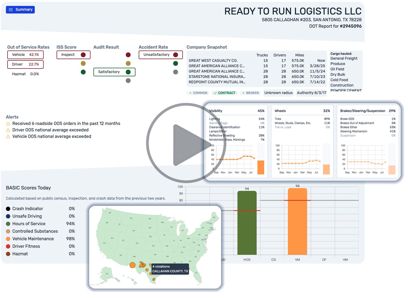This screenshot has width=408, height=298.
Task: Click the Vehicle 42.1% out of service box
Action: coord(25,55)
